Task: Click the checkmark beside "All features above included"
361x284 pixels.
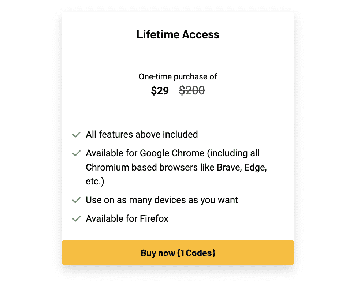Action: [x=76, y=135]
